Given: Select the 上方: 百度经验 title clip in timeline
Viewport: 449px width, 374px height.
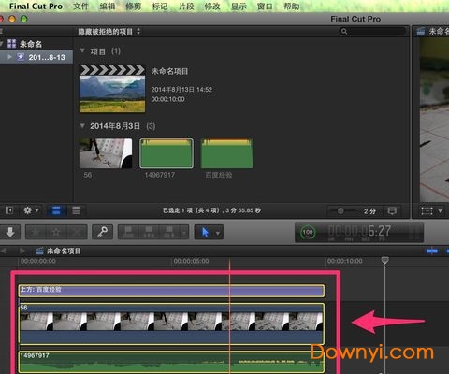Looking at the screenshot, I should 171,291.
